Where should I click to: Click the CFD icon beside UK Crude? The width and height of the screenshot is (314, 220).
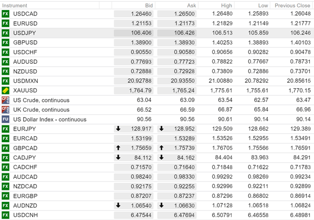click(6, 109)
